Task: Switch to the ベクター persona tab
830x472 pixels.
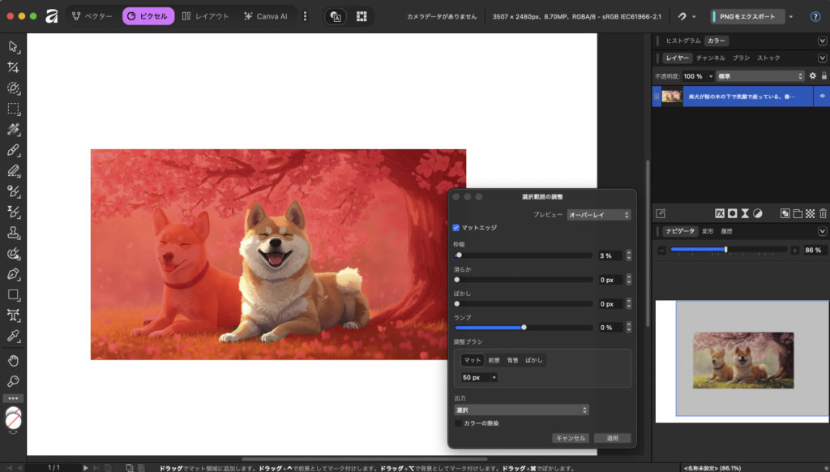Action: pyautogui.click(x=91, y=16)
